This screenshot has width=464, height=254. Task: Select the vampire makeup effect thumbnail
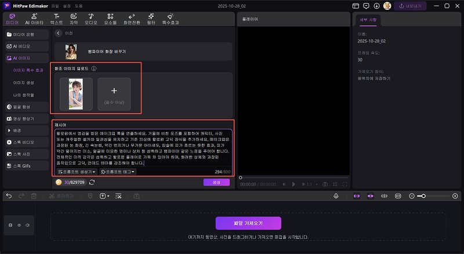click(71, 52)
